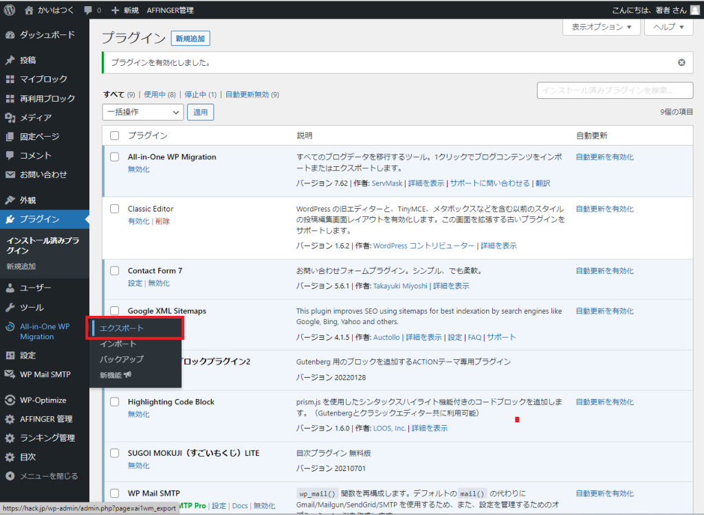
Task: Open コメント sidebar icon
Action: (x=10, y=155)
